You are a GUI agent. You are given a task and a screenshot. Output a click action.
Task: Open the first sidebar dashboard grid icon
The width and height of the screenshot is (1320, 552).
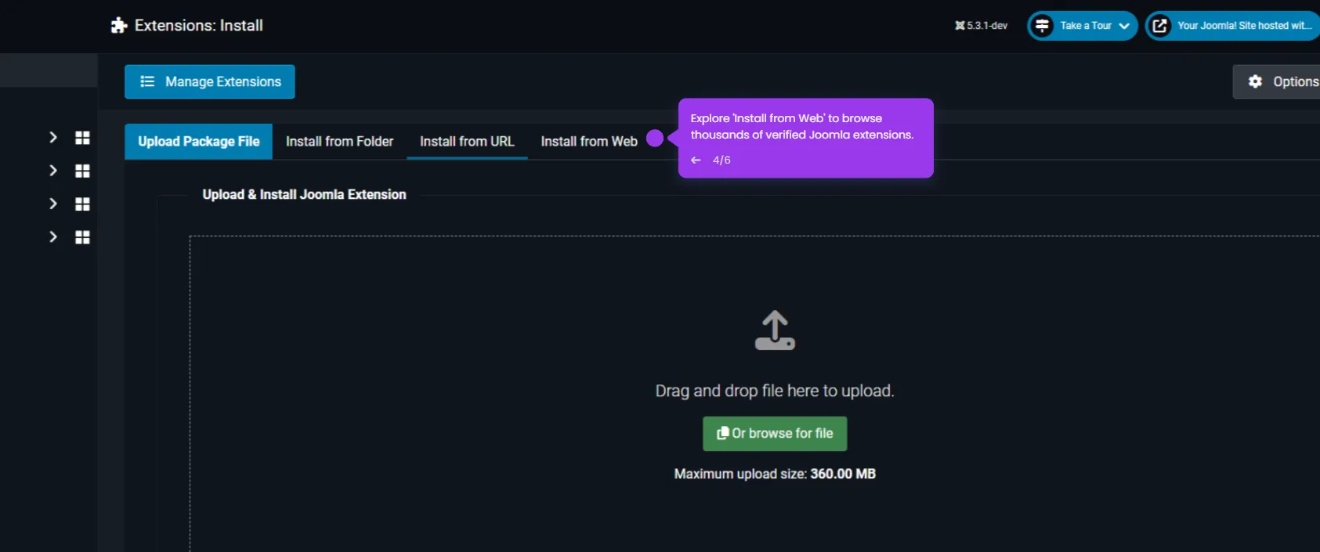coord(82,138)
